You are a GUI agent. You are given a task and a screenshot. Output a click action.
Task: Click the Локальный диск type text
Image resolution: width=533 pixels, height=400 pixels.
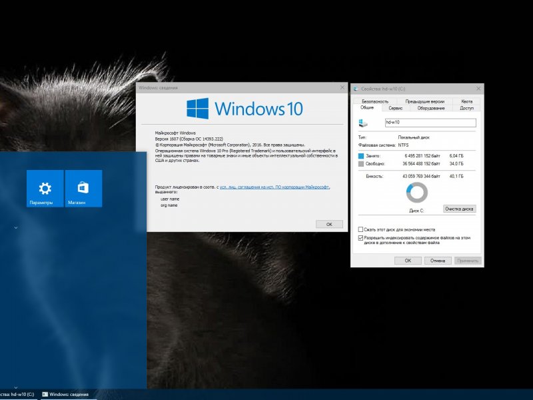coord(414,137)
